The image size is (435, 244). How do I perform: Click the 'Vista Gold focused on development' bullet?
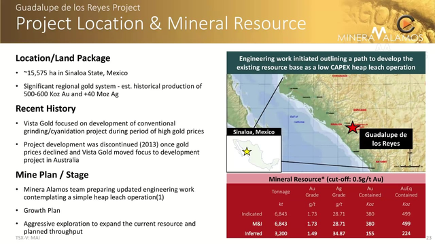coord(114,127)
